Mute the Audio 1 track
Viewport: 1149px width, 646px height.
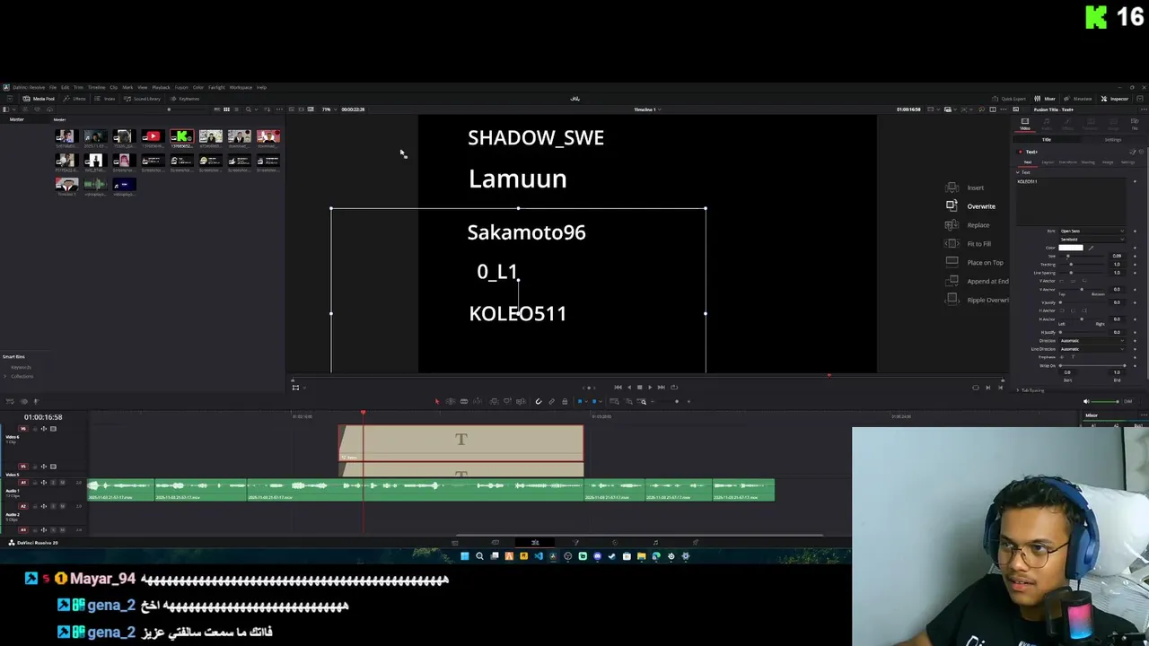coord(62,483)
